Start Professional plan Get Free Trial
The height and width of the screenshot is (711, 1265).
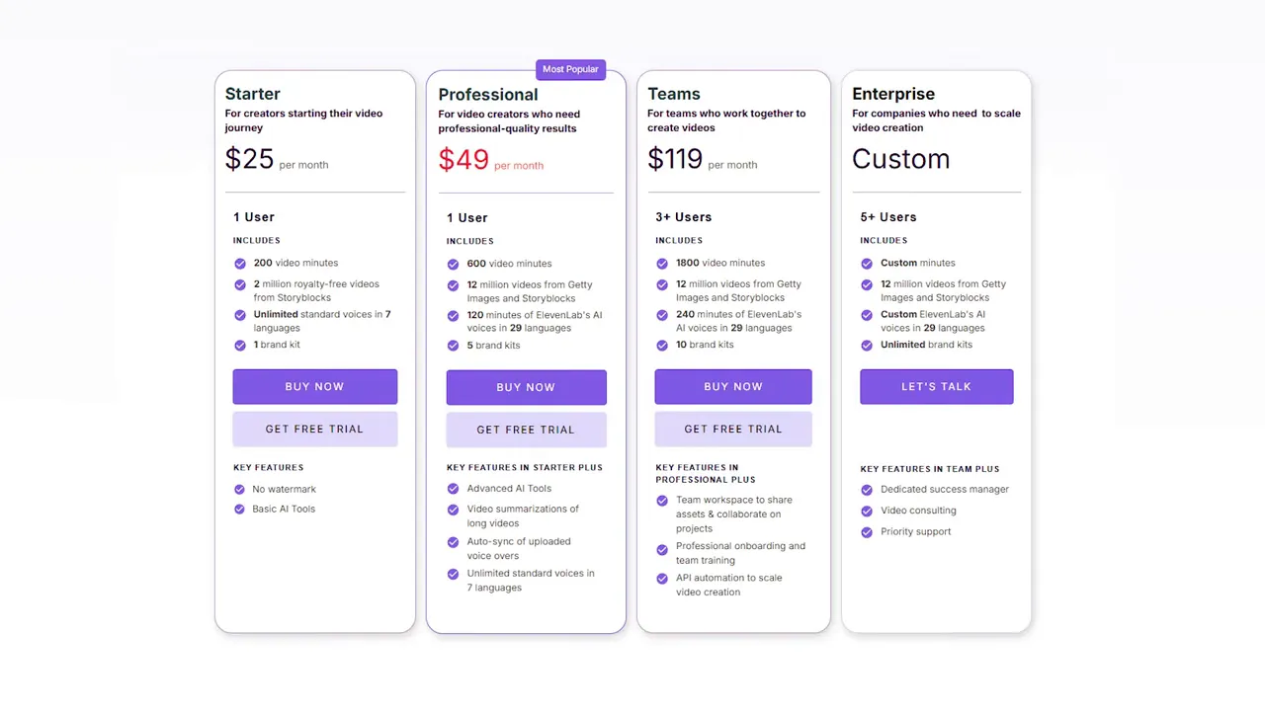526,430
